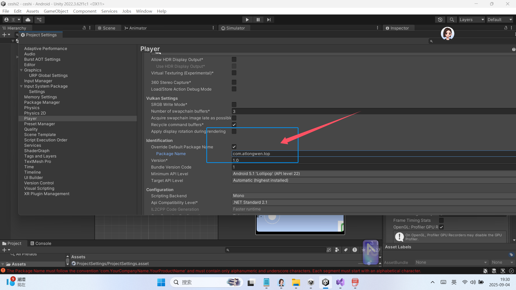This screenshot has height=290, width=516.
Task: Open the GIF recorder taskbar icon
Action: click(355, 282)
